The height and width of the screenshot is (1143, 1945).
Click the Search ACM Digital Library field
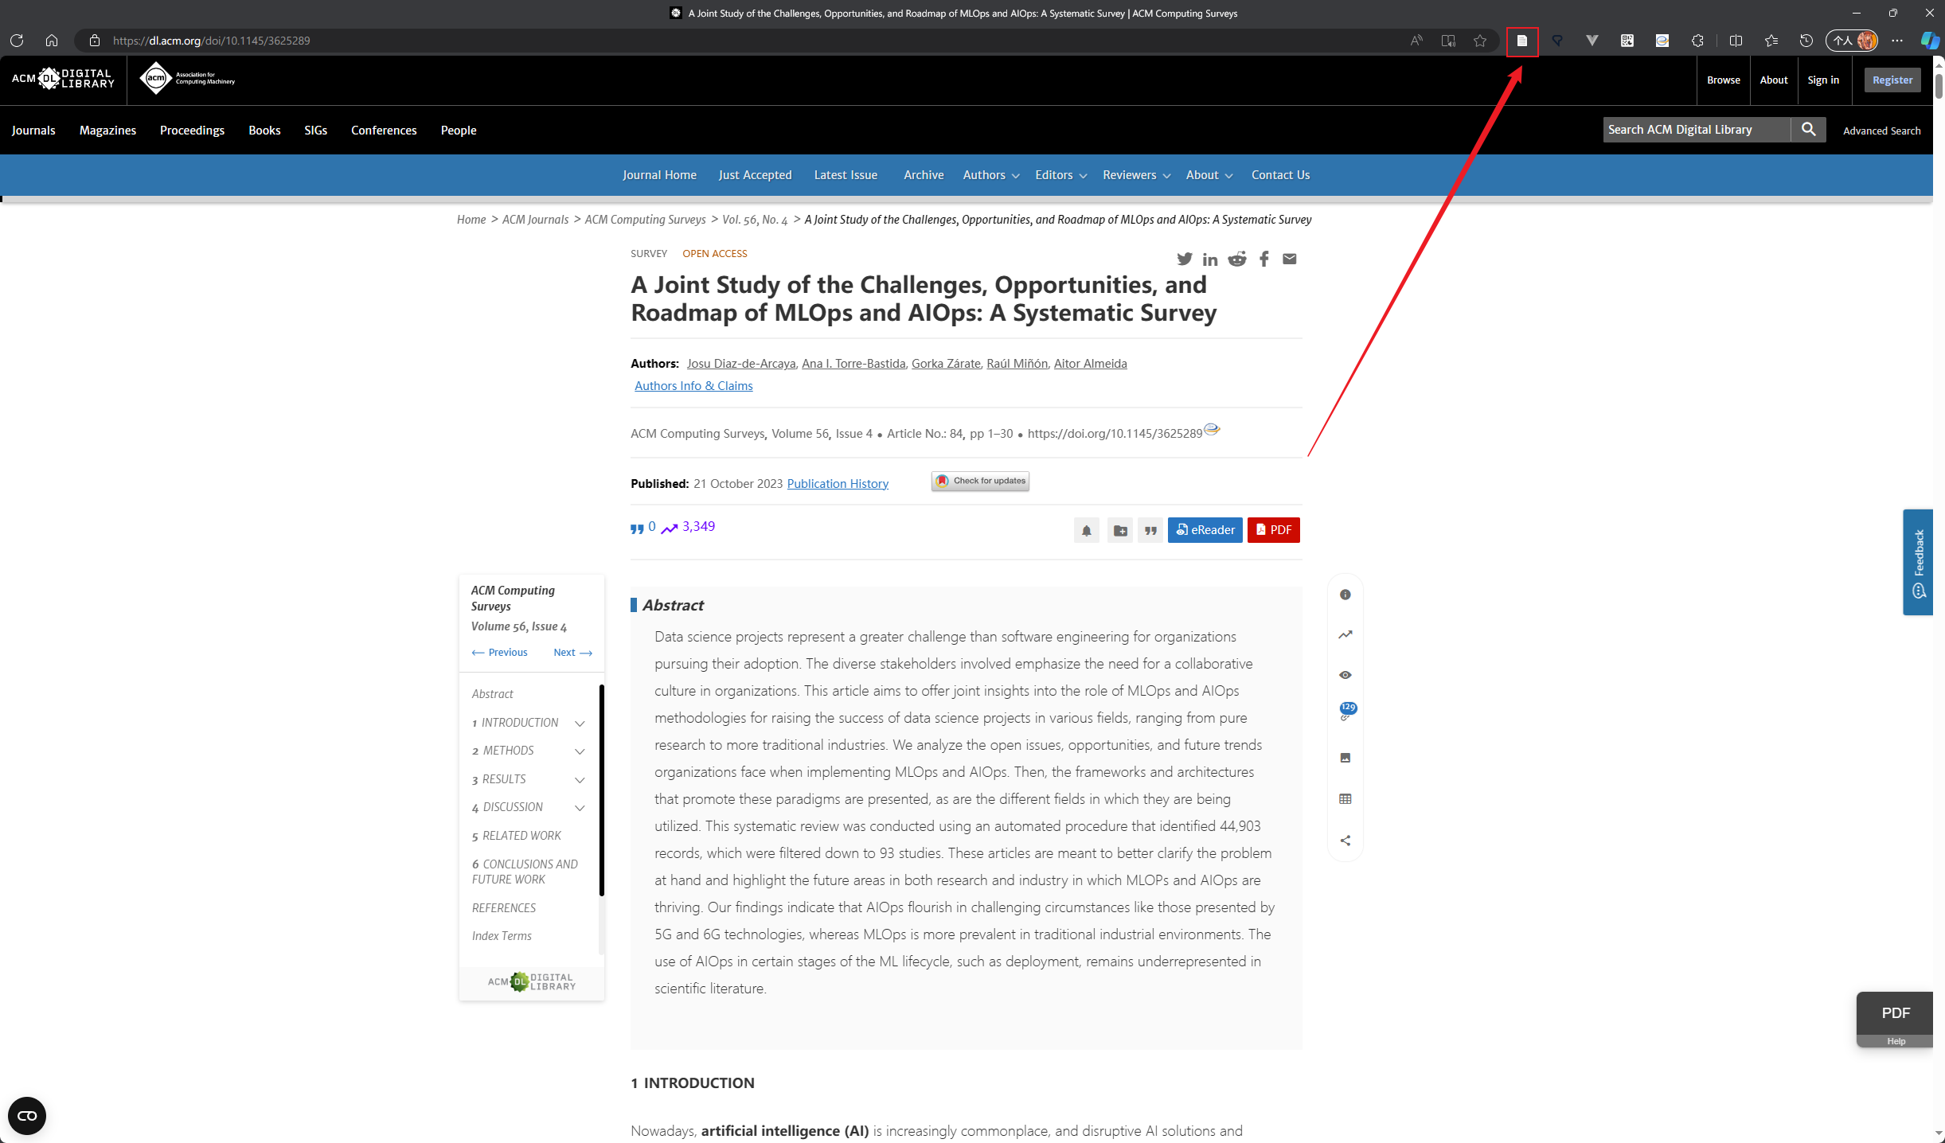click(1696, 130)
